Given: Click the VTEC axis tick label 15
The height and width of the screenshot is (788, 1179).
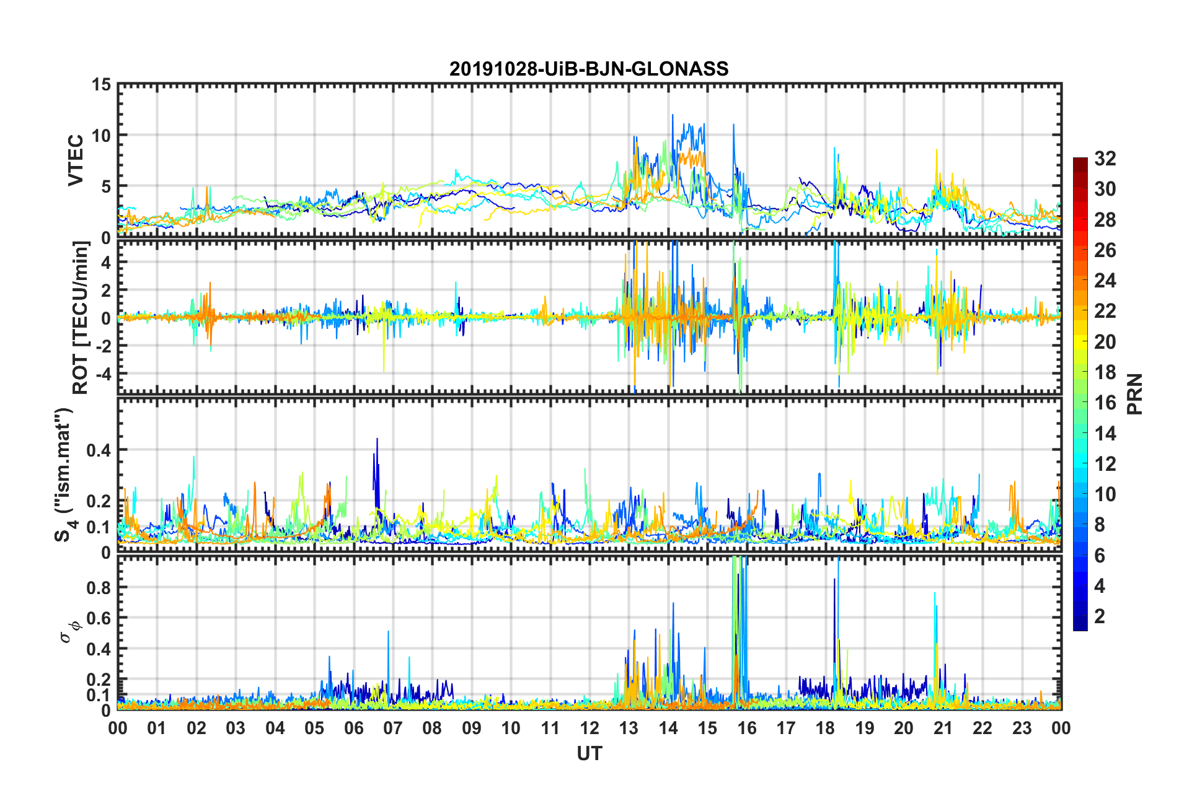Looking at the screenshot, I should [x=101, y=84].
